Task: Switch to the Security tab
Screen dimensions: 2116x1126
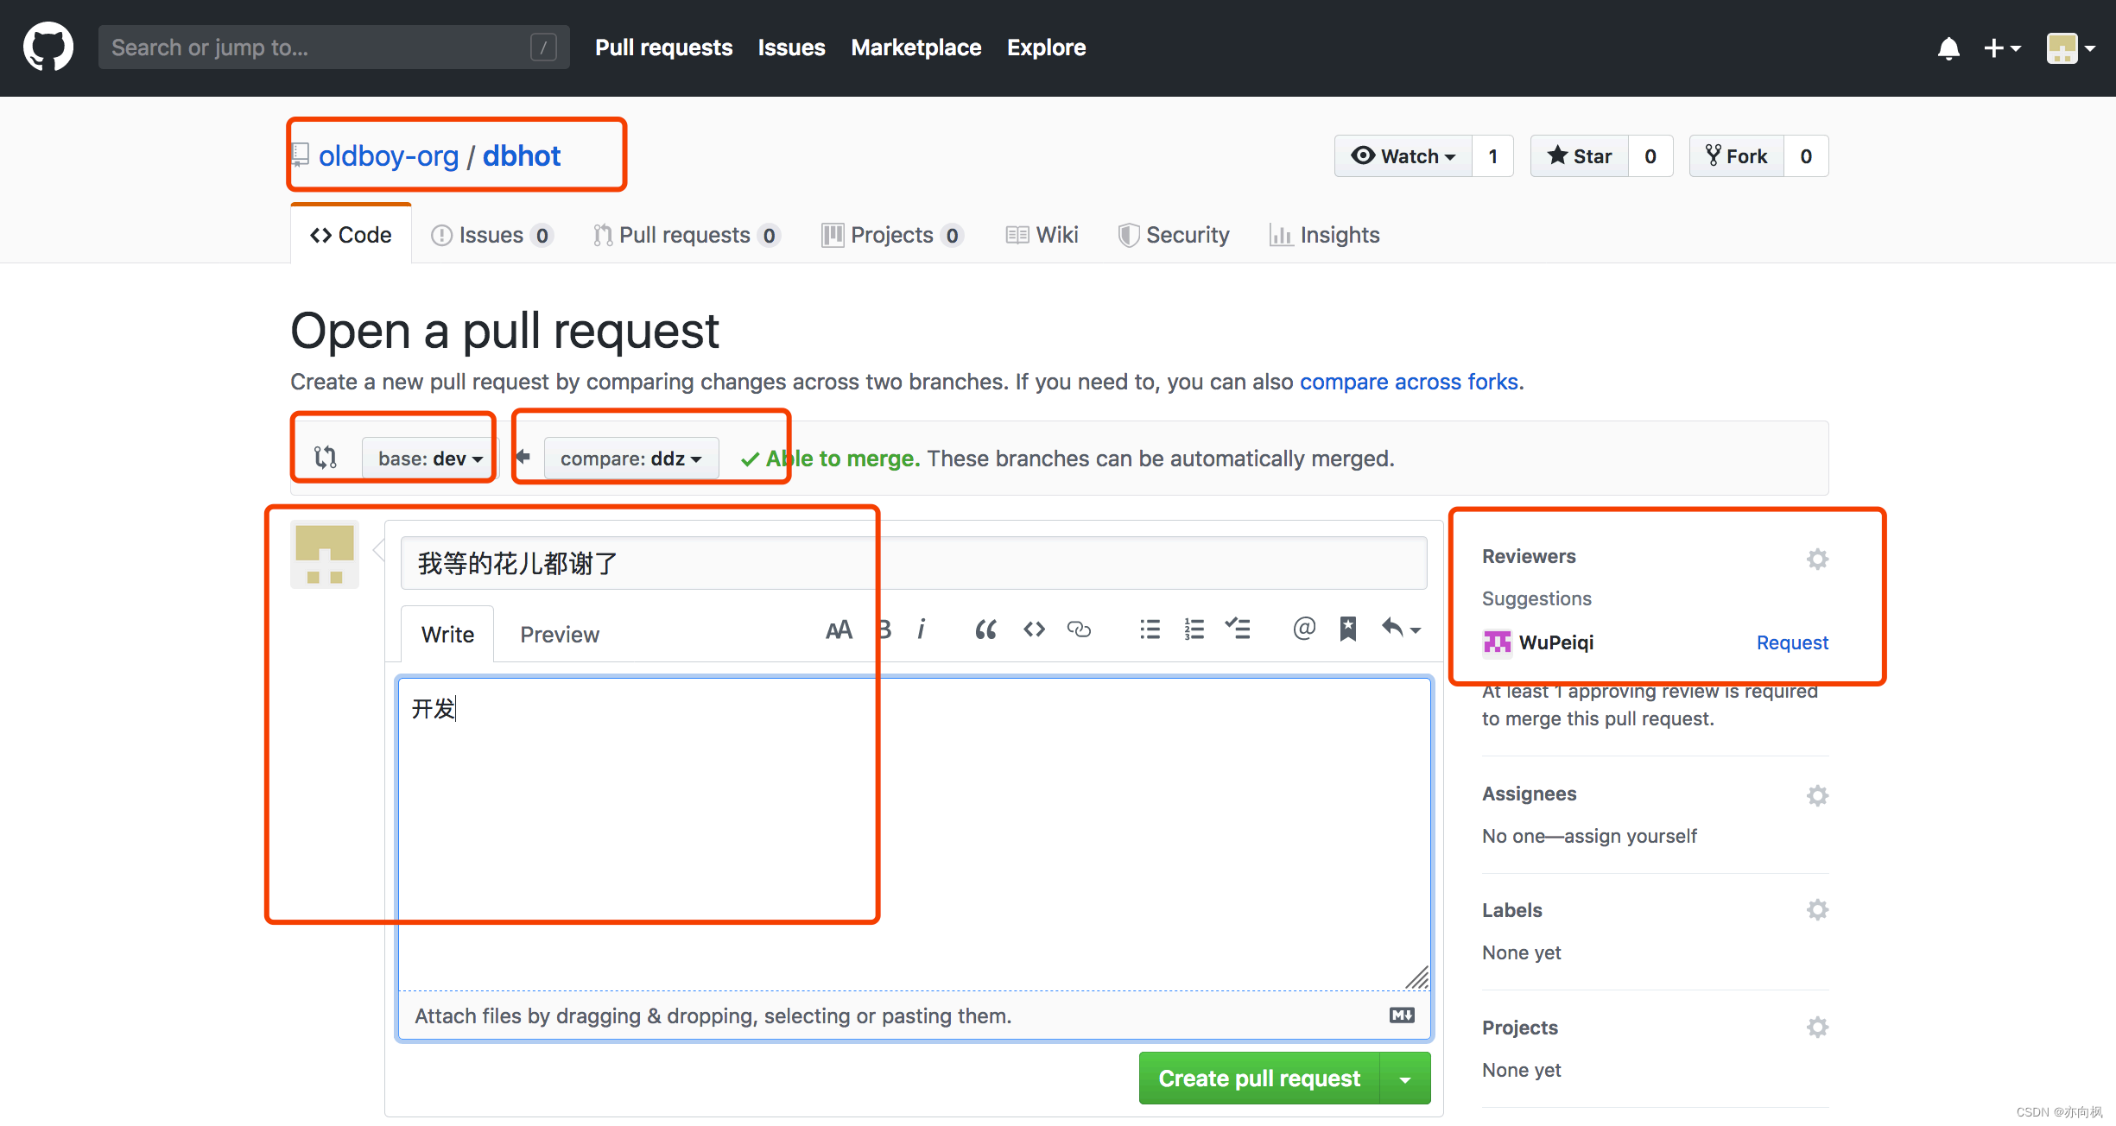Action: coord(1174,235)
